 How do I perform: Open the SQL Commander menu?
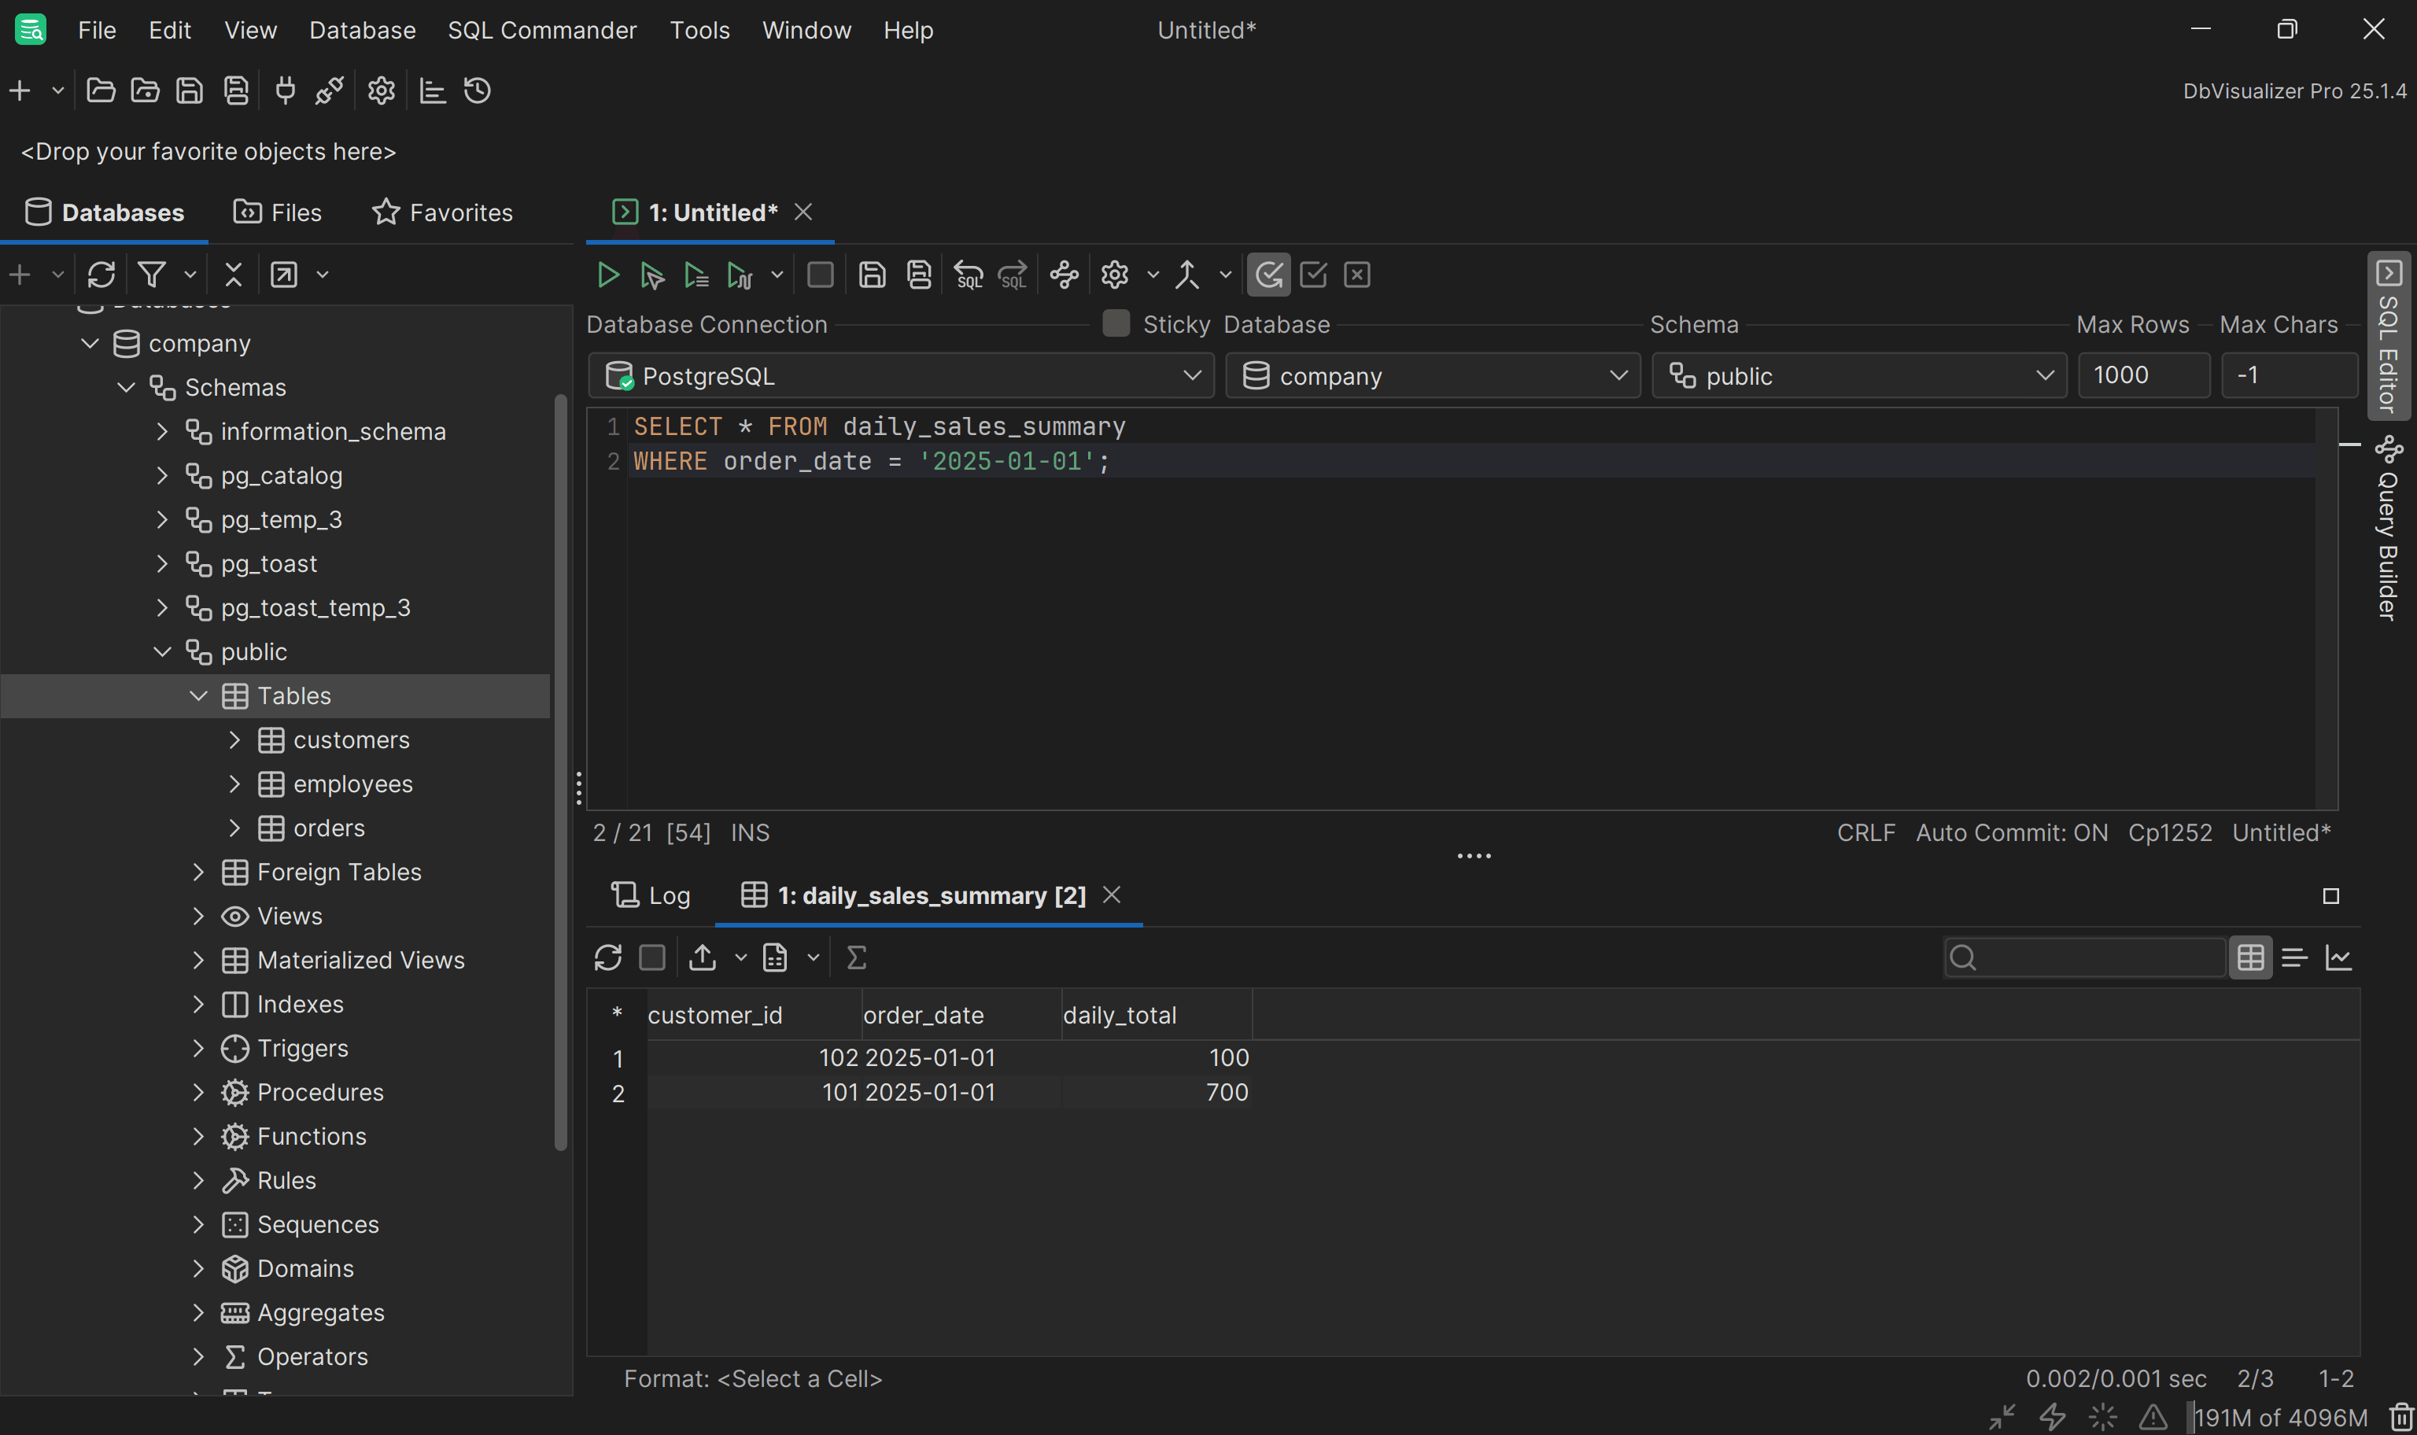[541, 30]
